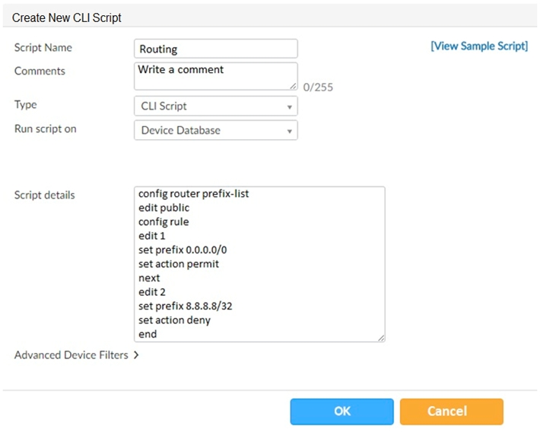This screenshot has width=540, height=432.
Task: Open the Type dropdown showing CLI Script
Action: tap(215, 106)
